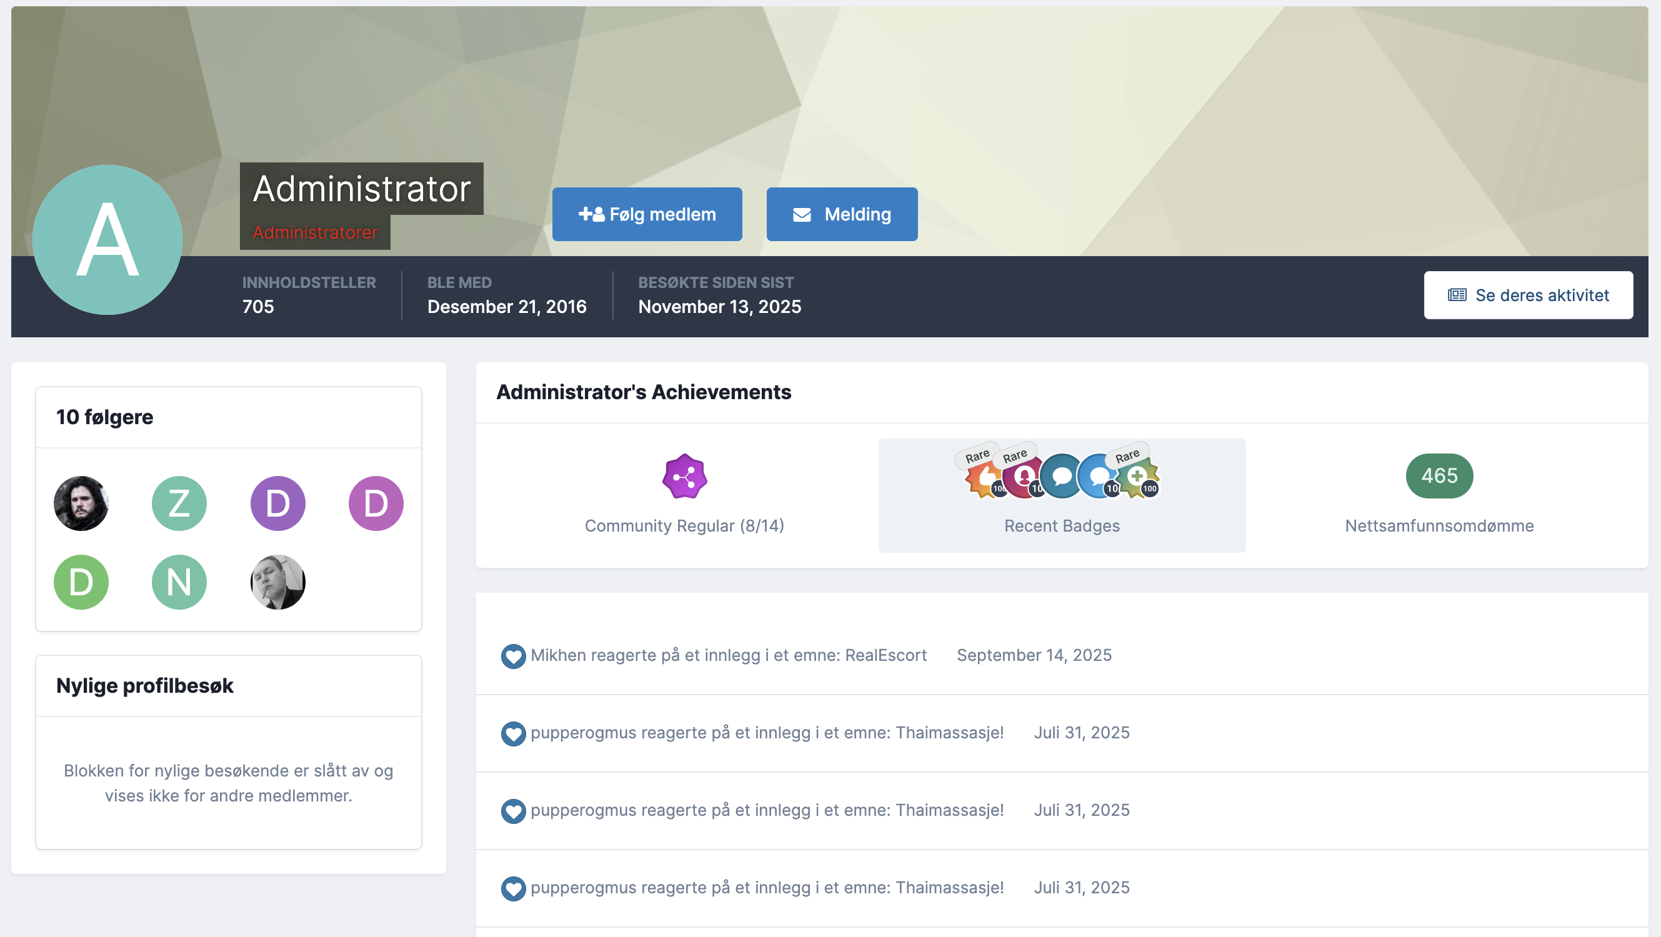This screenshot has height=937, width=1661.
Task: Open the bearded man follower photo
Action: point(81,503)
